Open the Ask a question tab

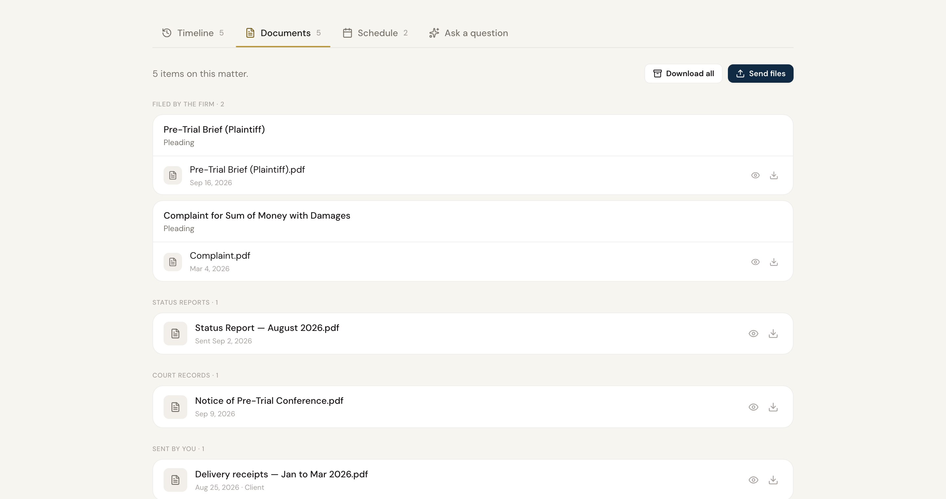pyautogui.click(x=469, y=33)
